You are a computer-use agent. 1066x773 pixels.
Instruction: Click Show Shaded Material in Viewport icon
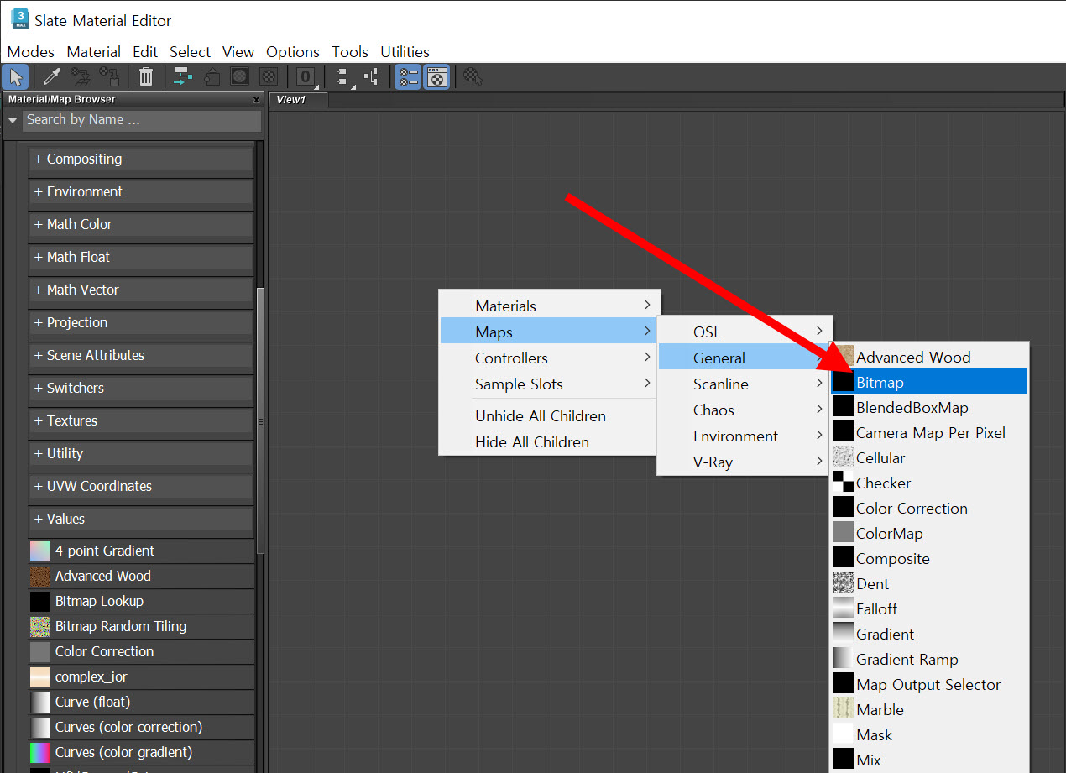(240, 77)
